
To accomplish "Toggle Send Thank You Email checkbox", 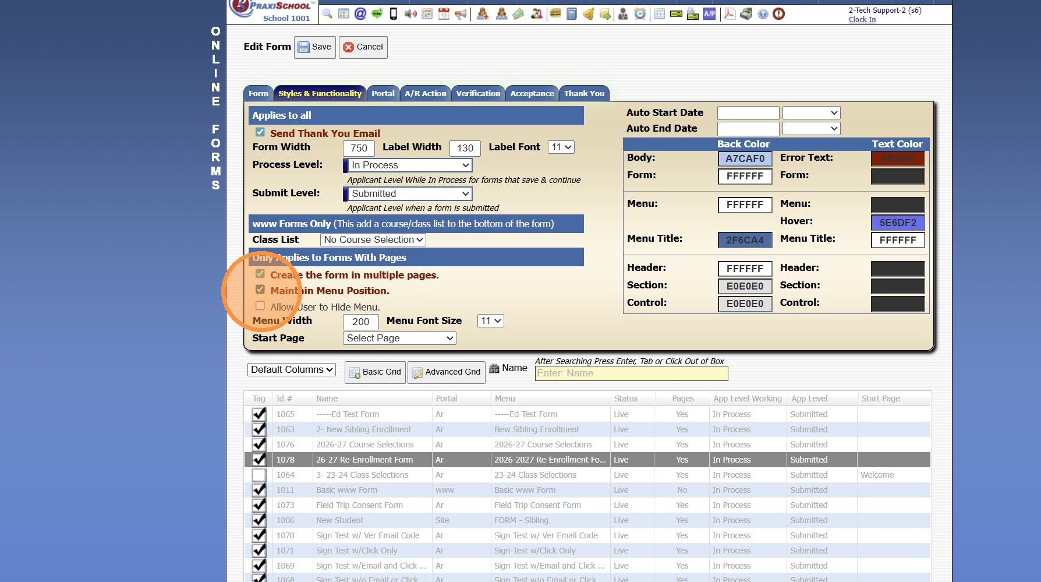I will pyautogui.click(x=260, y=133).
